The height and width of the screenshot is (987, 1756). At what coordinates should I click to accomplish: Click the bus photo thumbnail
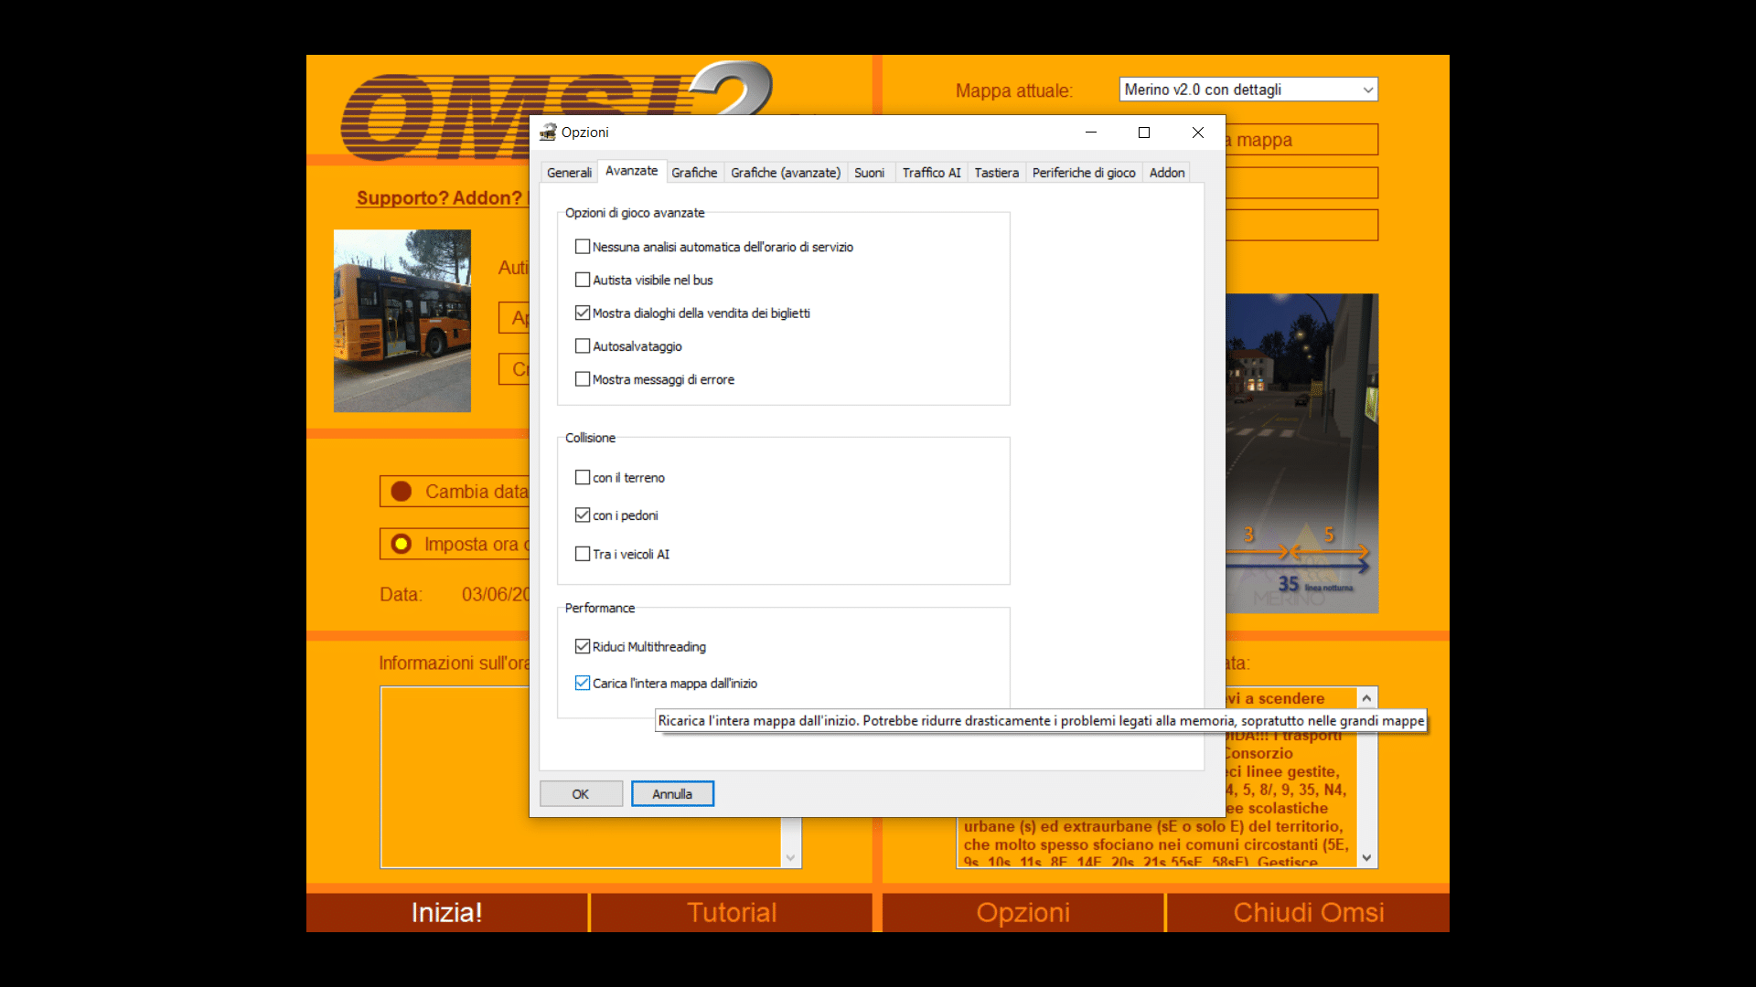[x=402, y=321]
